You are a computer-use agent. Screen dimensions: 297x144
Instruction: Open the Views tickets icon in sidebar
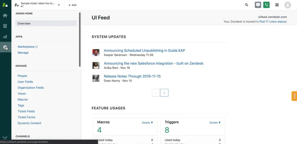tap(5, 26)
